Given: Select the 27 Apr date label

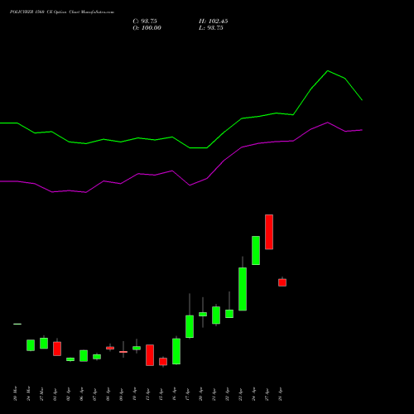Looking at the screenshot, I should [x=267, y=393].
